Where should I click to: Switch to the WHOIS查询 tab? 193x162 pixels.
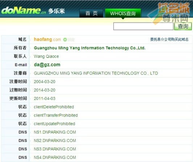click(123, 13)
